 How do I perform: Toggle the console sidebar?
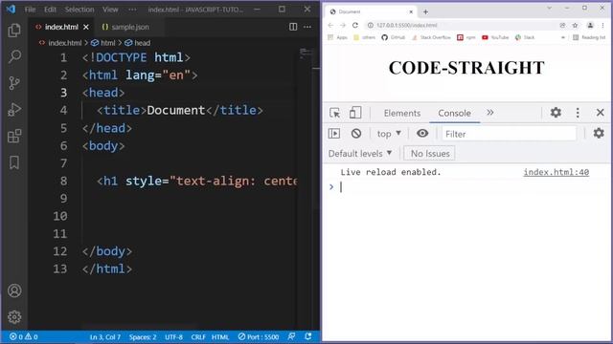(x=334, y=134)
